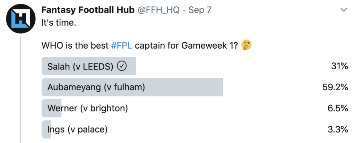
Task: Click the 31% result for Salah
Action: coord(339,66)
